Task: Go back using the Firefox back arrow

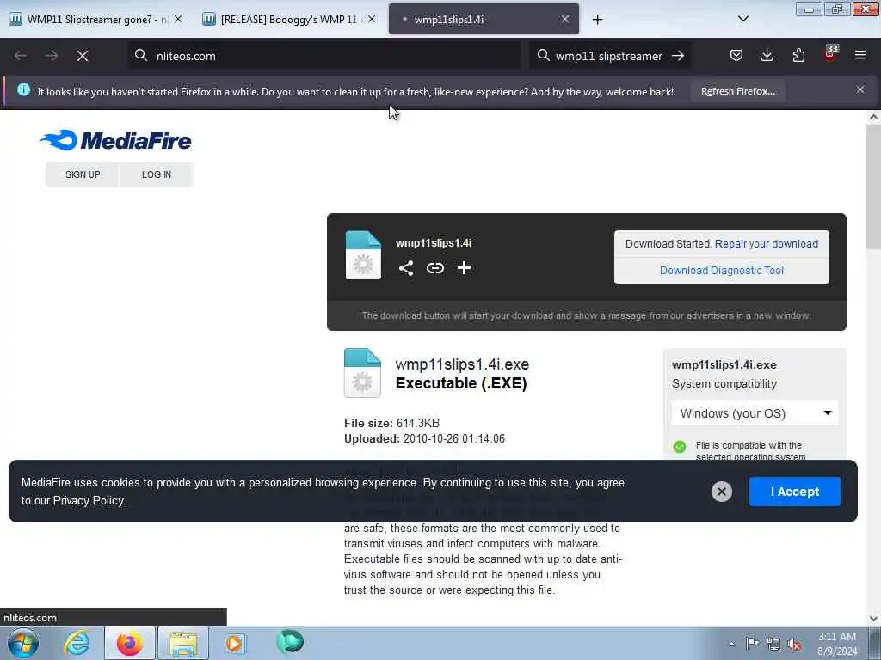Action: (x=21, y=56)
